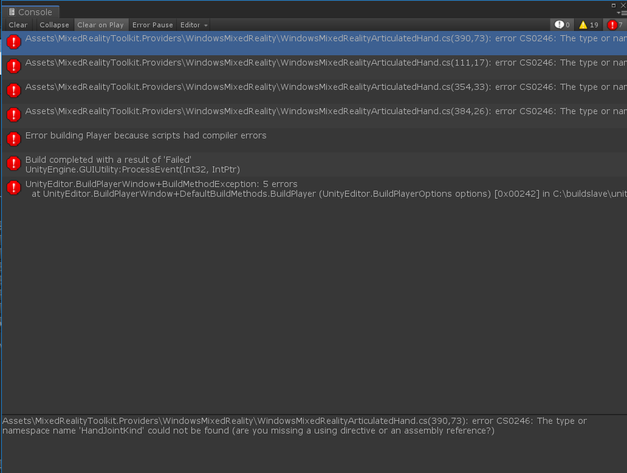Click the error icon beside 'Error building Player' entry
627x473 pixels.
click(13, 138)
